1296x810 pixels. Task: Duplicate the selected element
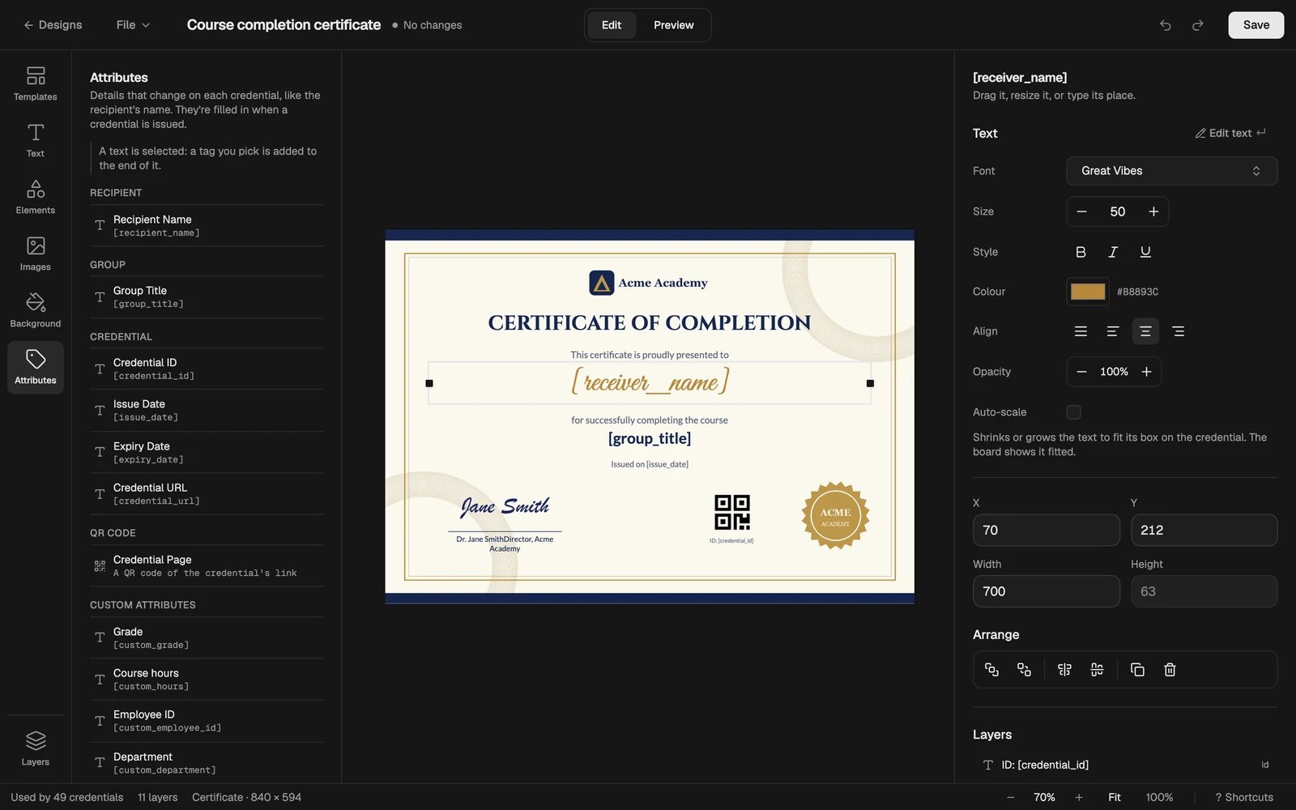1137,670
